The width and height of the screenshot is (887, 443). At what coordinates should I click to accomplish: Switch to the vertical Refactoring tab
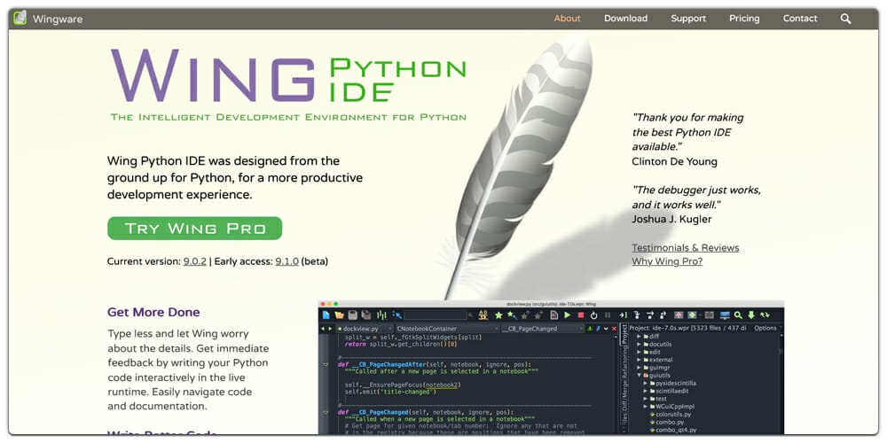click(624, 362)
